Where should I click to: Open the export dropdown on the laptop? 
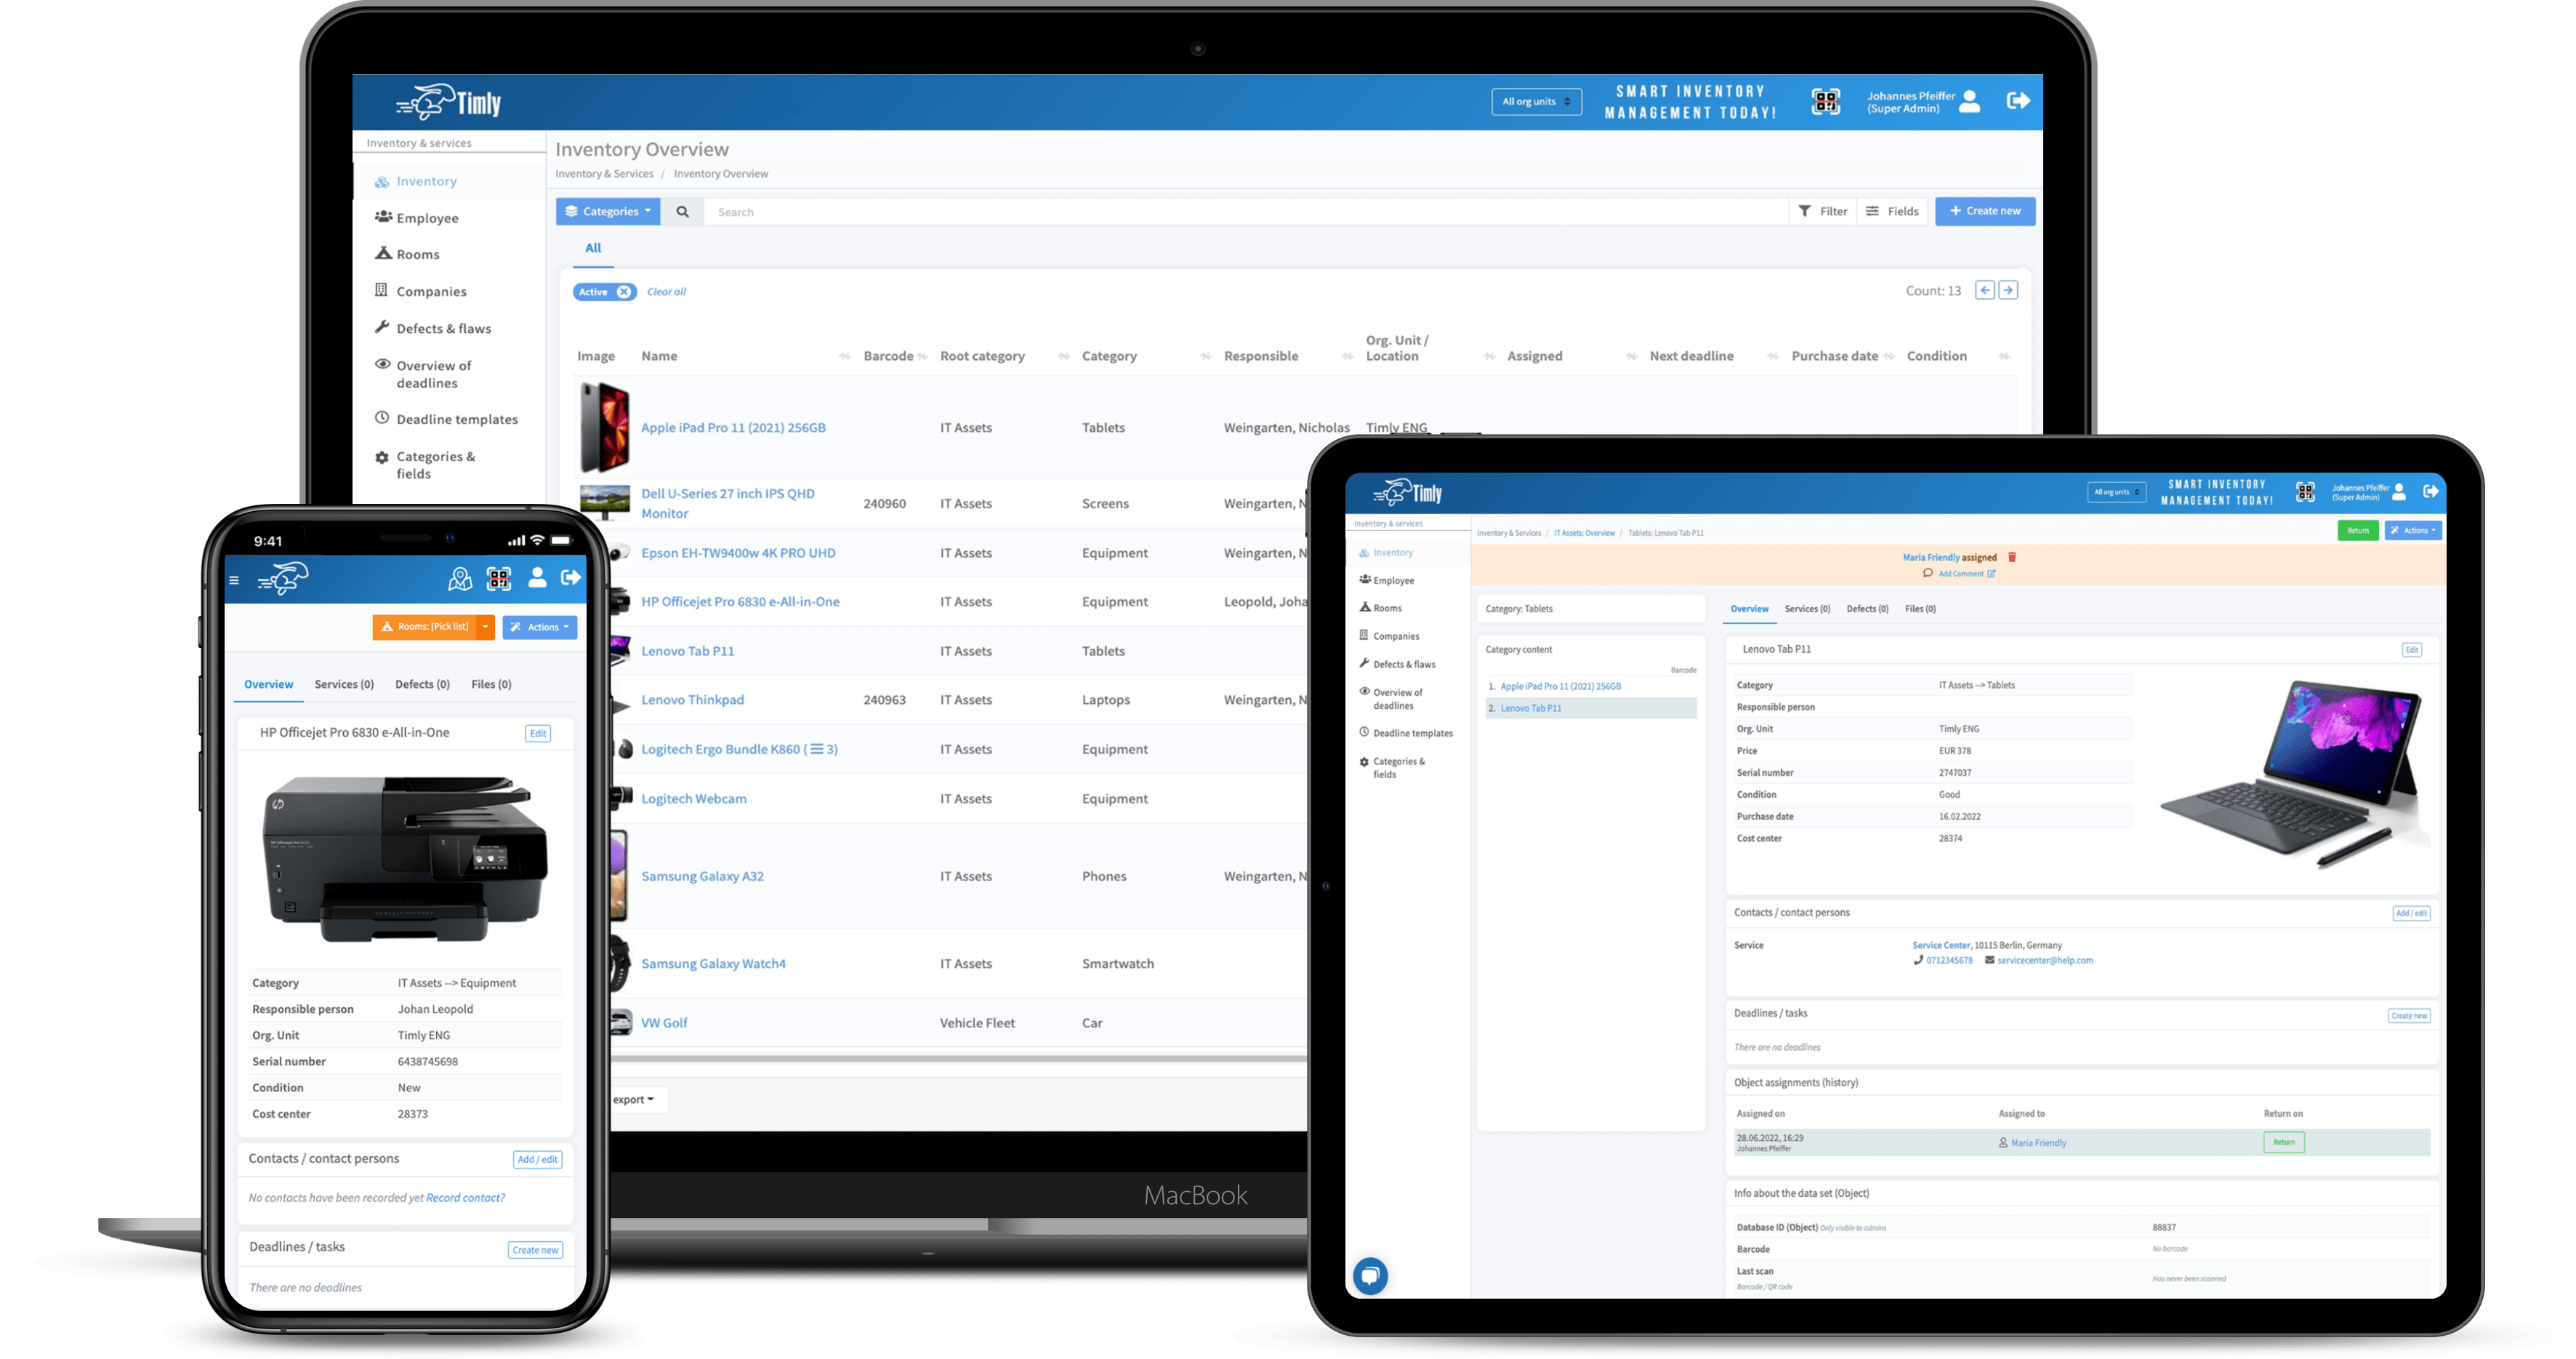(x=634, y=1099)
